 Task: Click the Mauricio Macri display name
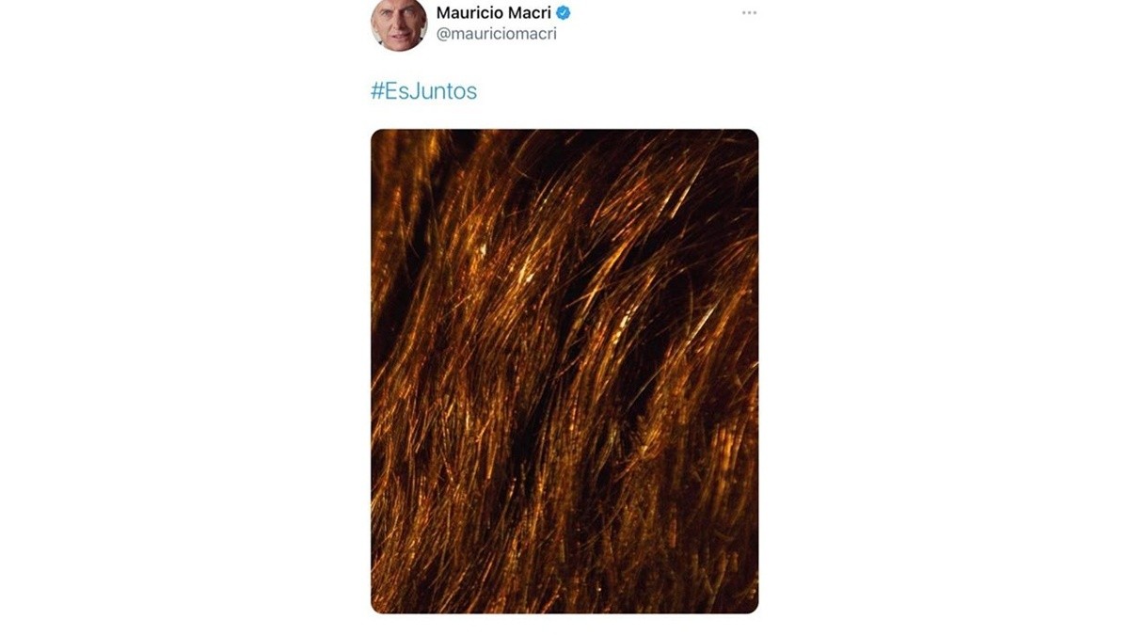(x=494, y=13)
